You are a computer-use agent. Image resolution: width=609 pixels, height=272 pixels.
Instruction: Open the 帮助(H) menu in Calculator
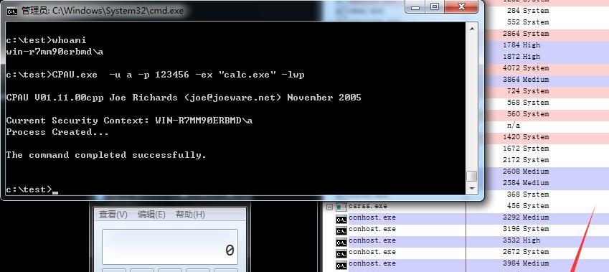190,215
